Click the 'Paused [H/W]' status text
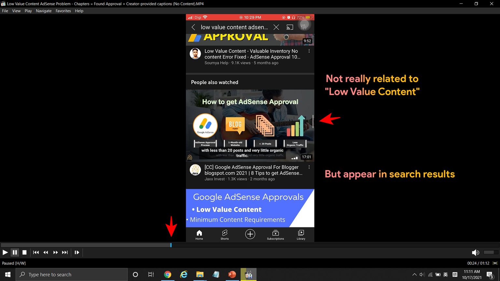 tap(14, 263)
